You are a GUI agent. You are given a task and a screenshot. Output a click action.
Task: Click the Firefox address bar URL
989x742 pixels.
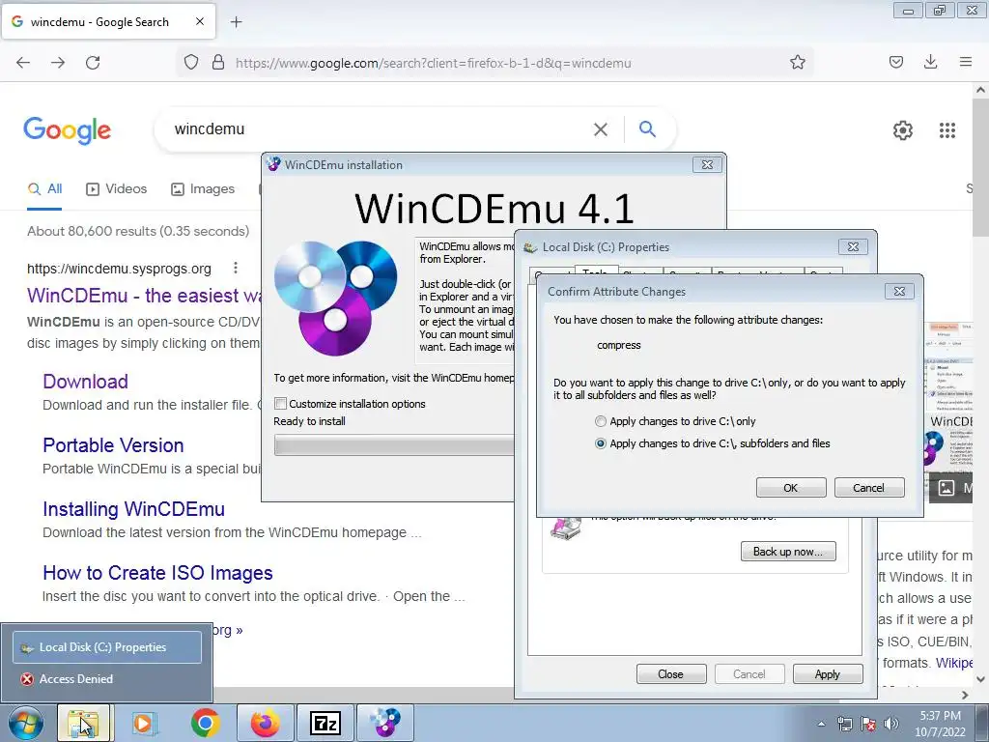click(x=434, y=63)
